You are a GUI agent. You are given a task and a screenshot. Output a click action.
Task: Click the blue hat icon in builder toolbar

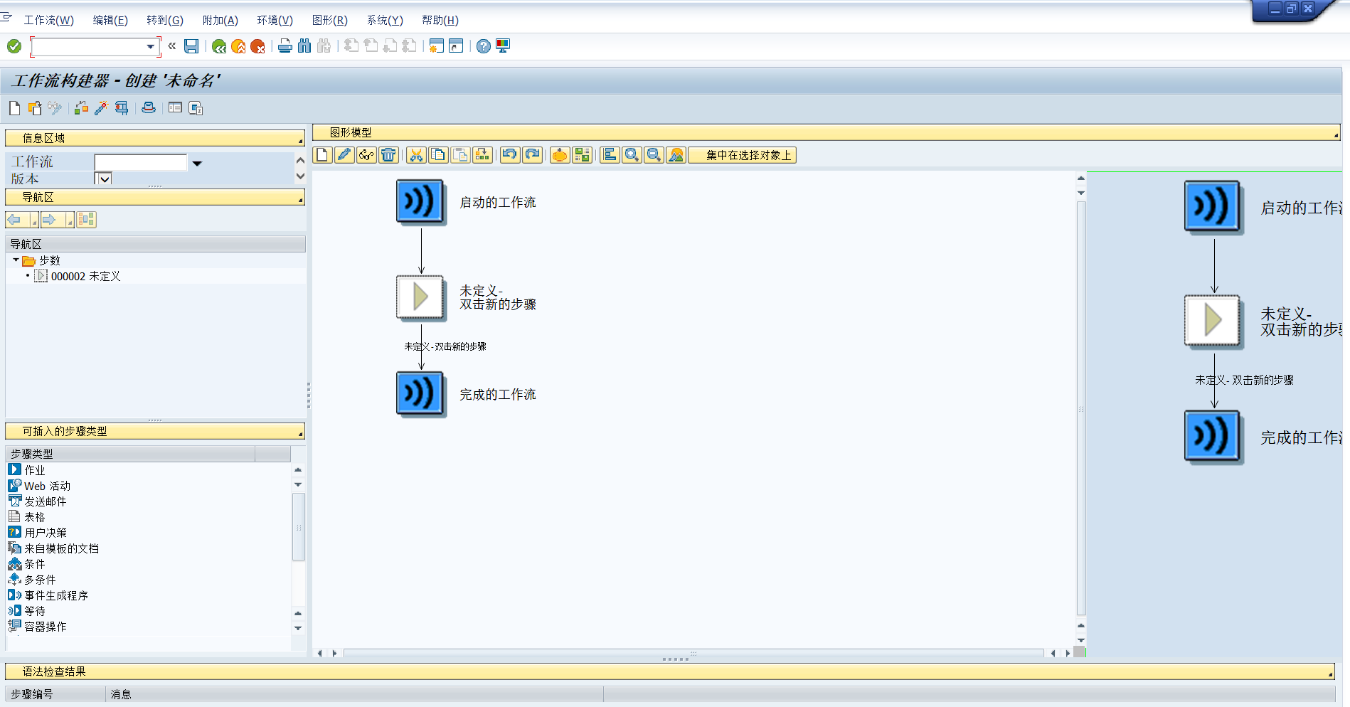tap(149, 108)
